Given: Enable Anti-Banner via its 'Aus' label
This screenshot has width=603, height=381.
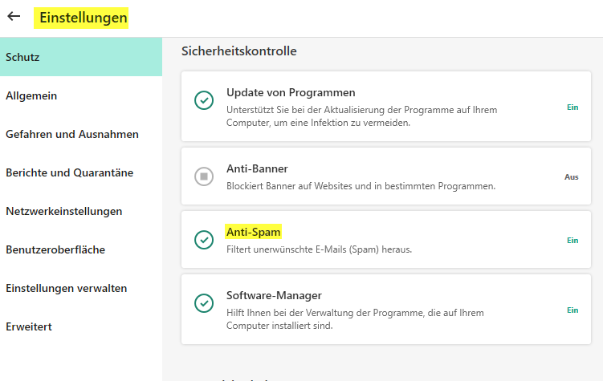Looking at the screenshot, I should point(571,176).
